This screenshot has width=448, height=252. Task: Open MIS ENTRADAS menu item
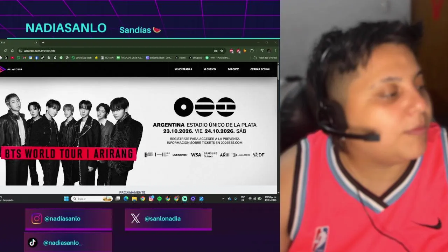click(x=183, y=69)
